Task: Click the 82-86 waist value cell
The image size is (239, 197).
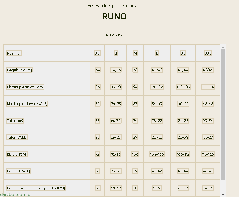Action: click(183, 121)
